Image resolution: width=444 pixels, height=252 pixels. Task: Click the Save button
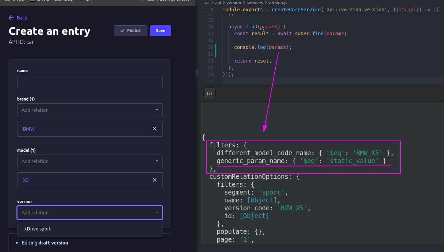[x=160, y=30]
